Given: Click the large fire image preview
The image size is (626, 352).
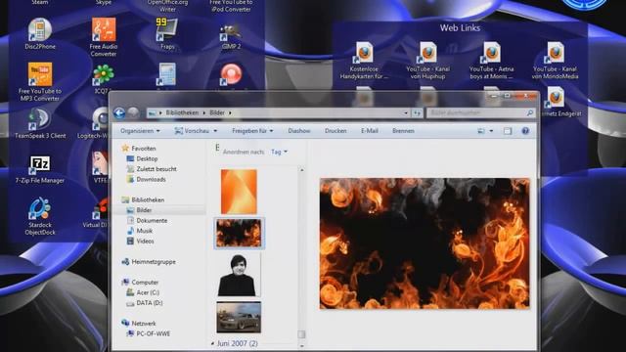Looking at the screenshot, I should pos(425,243).
